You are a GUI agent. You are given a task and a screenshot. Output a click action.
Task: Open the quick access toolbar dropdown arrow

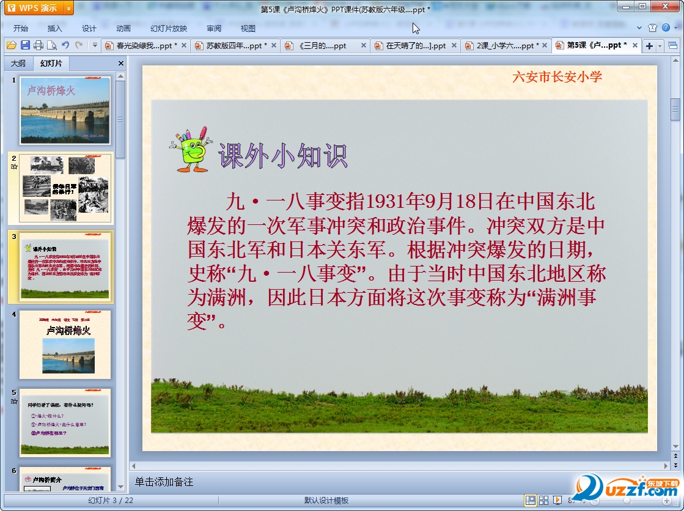(x=95, y=45)
